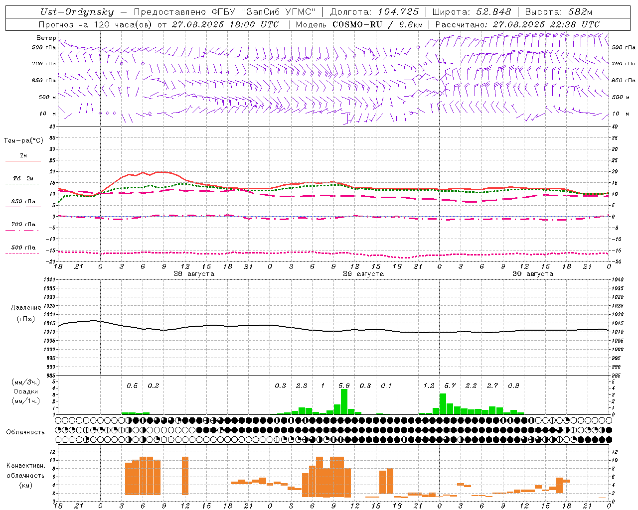Click the Тем-ра(°C) chart label

[23, 141]
